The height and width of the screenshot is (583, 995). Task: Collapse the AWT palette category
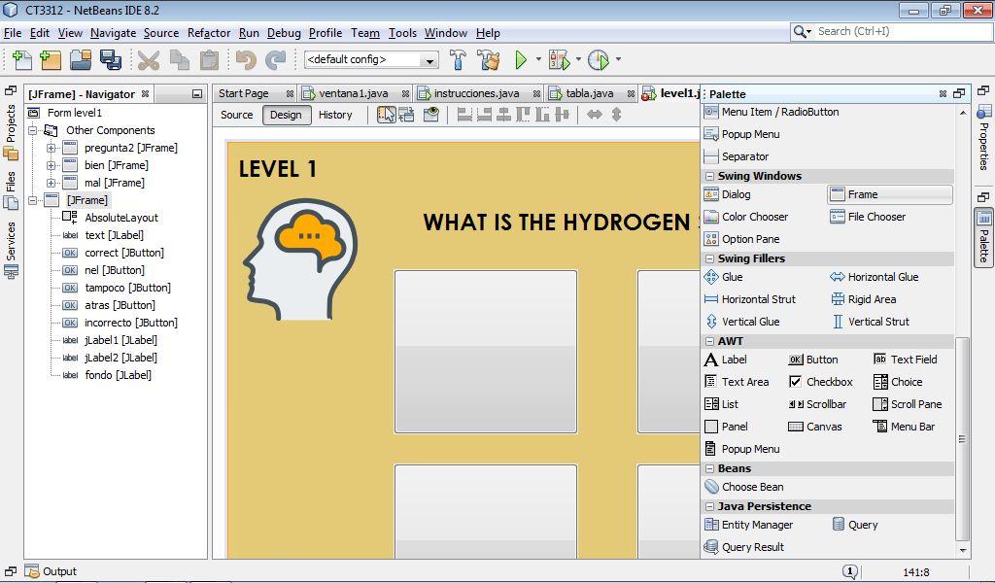click(x=709, y=341)
